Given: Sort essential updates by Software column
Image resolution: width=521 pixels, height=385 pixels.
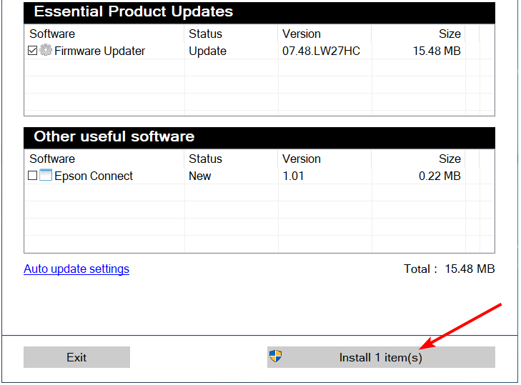Looking at the screenshot, I should (x=52, y=34).
